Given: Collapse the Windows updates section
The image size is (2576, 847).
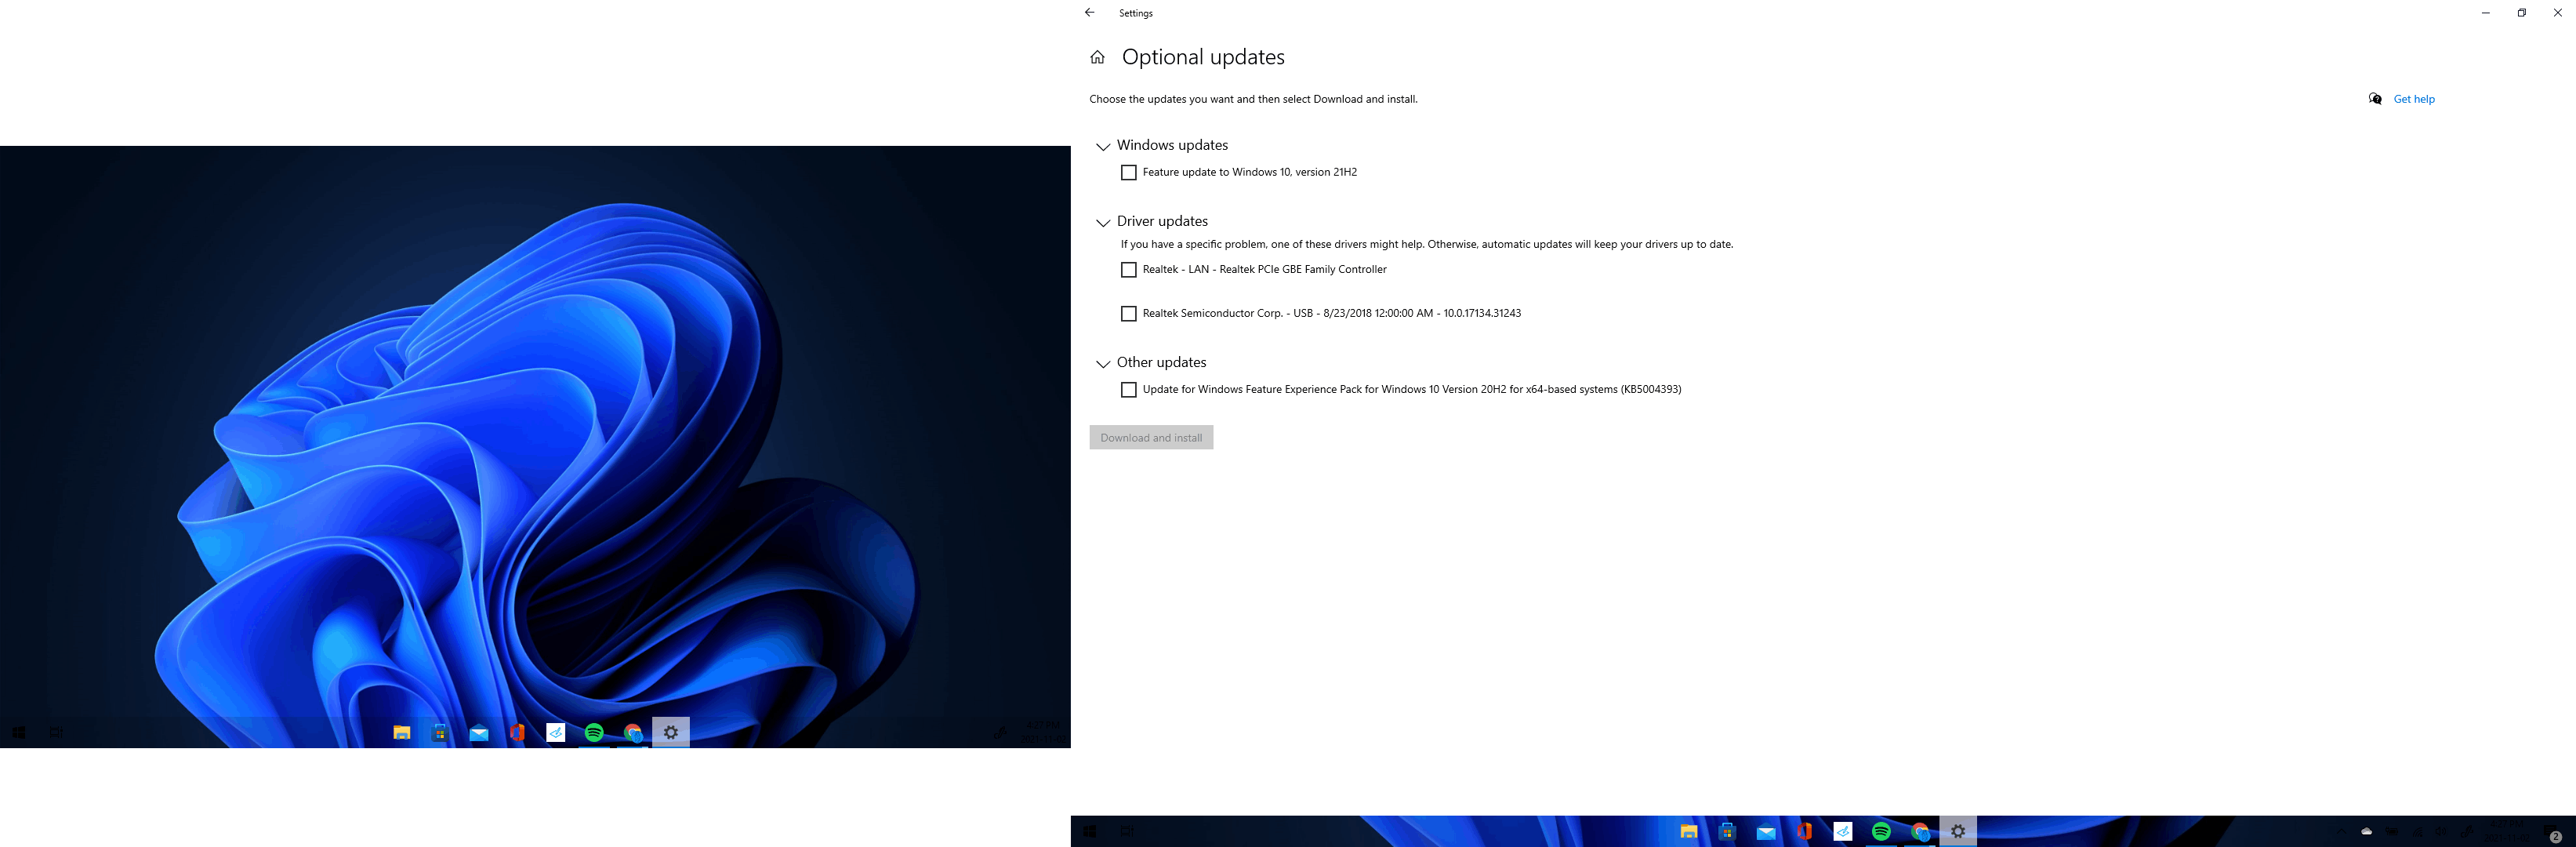Looking at the screenshot, I should click(1102, 145).
